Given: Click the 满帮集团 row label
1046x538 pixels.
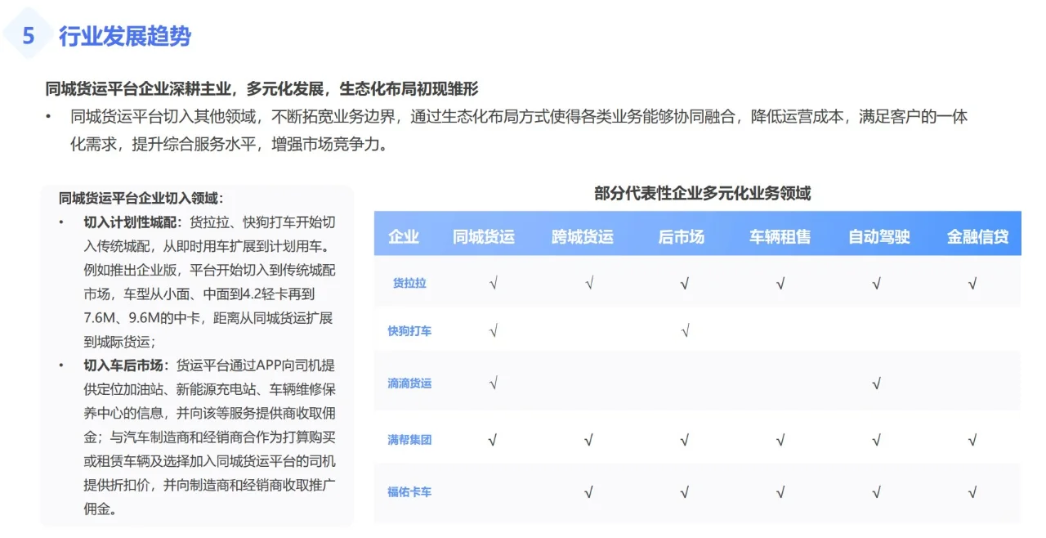Looking at the screenshot, I should click(x=409, y=440).
